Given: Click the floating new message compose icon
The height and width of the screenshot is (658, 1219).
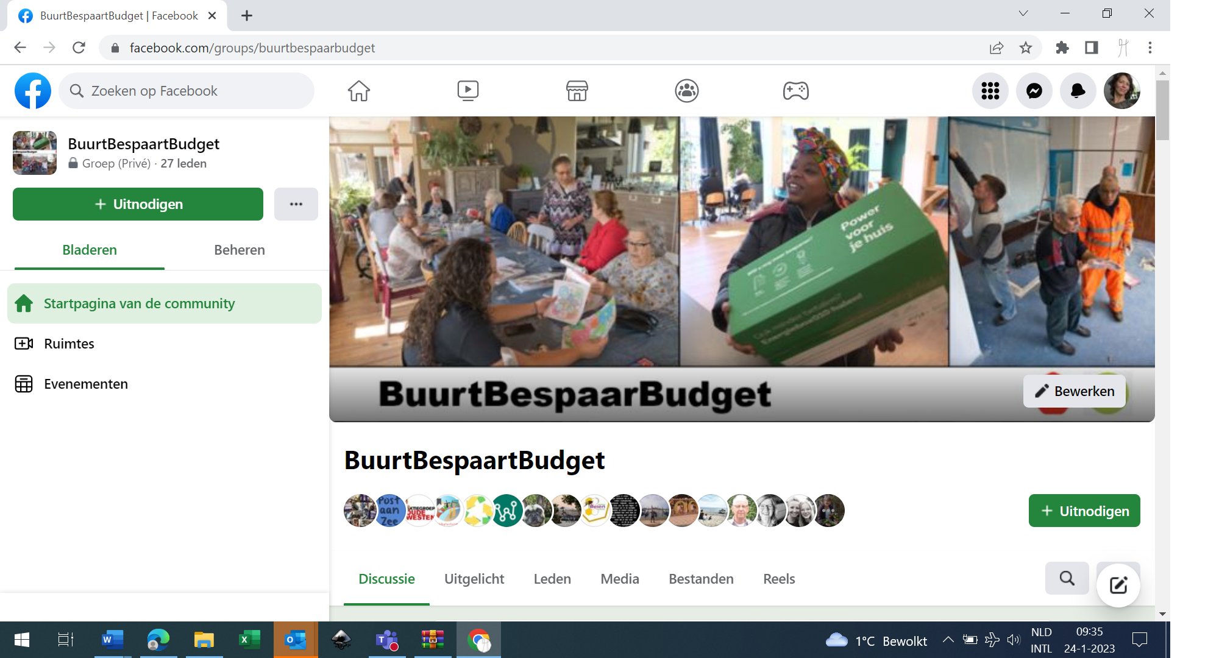Looking at the screenshot, I should (x=1118, y=585).
